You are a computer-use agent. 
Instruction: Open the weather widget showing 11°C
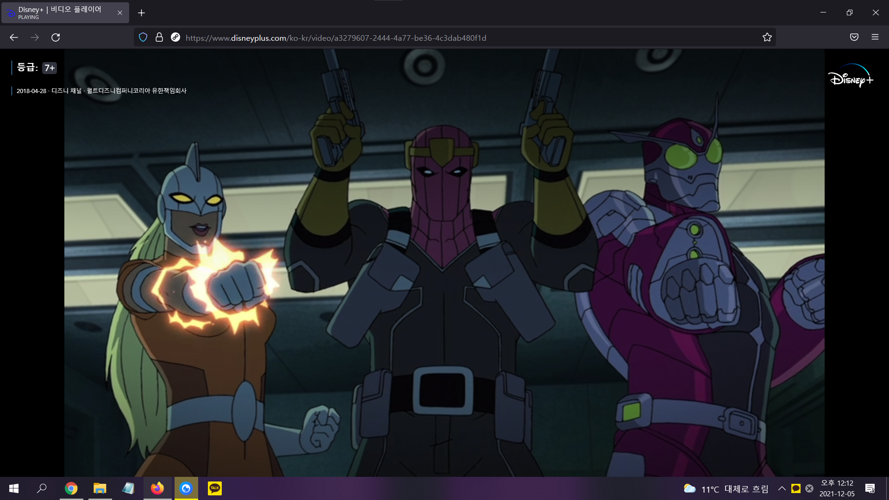(726, 489)
